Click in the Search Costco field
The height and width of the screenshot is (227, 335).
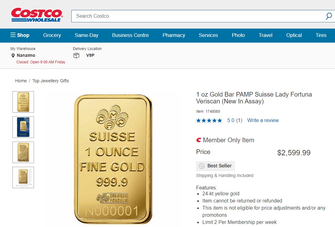click(x=196, y=16)
